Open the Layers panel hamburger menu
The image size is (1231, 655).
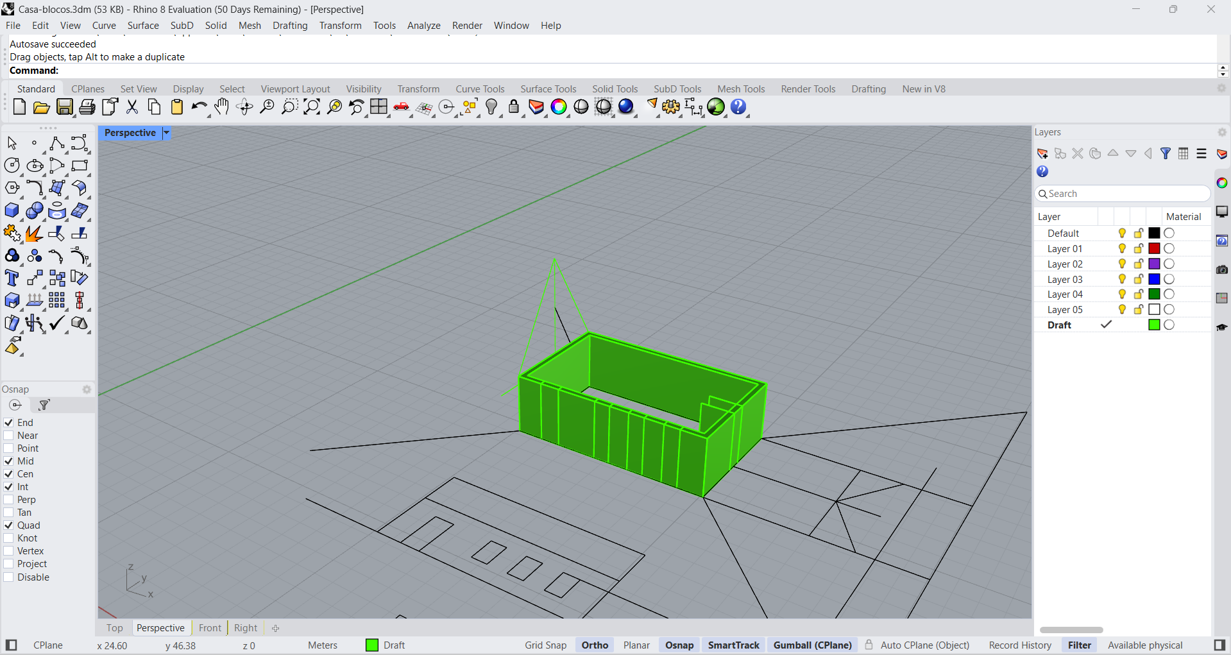click(1201, 154)
